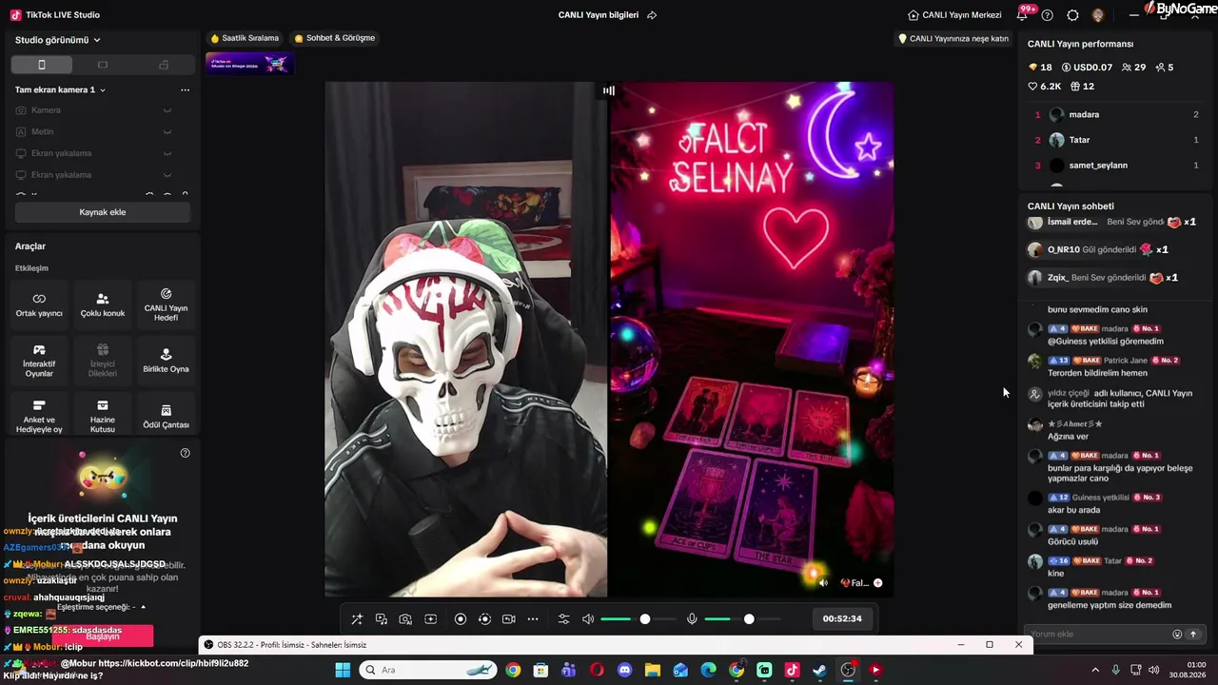Open CANLI Yayın Merkezi
This screenshot has width=1218, height=685.
pyautogui.click(x=954, y=15)
